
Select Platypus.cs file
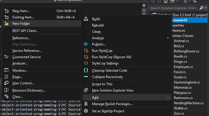coord(182,93)
